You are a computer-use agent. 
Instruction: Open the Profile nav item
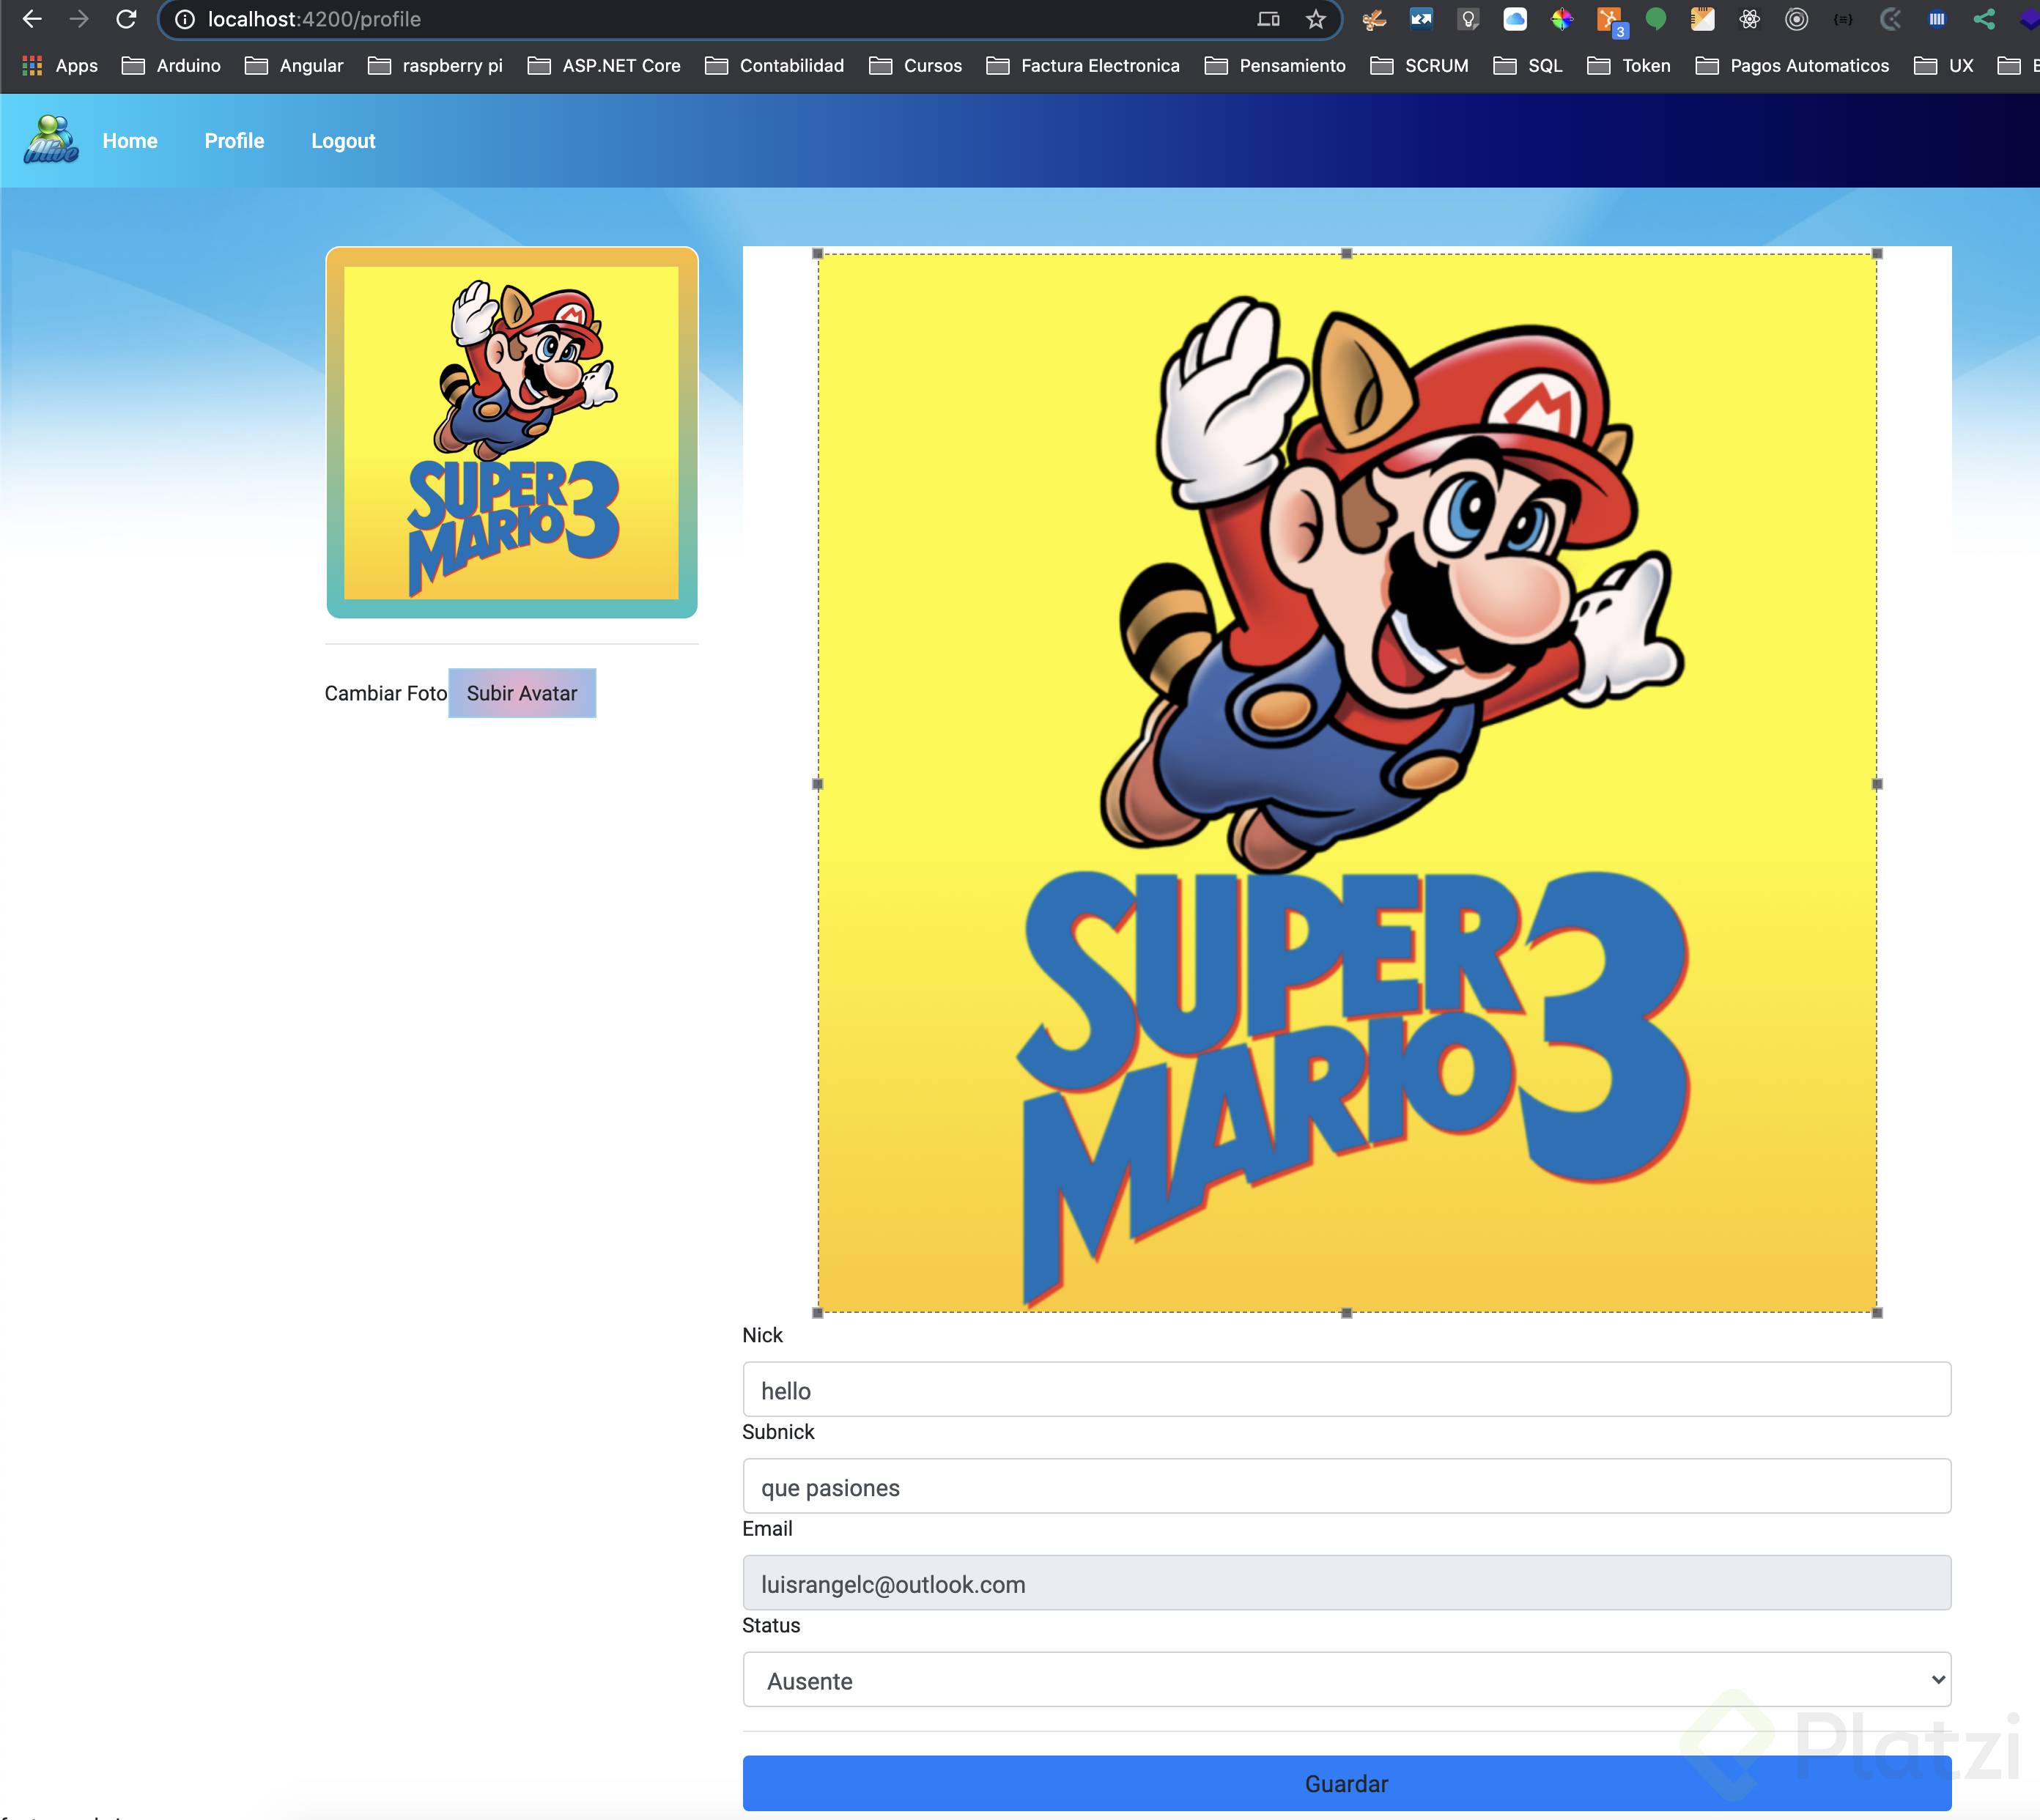point(234,141)
